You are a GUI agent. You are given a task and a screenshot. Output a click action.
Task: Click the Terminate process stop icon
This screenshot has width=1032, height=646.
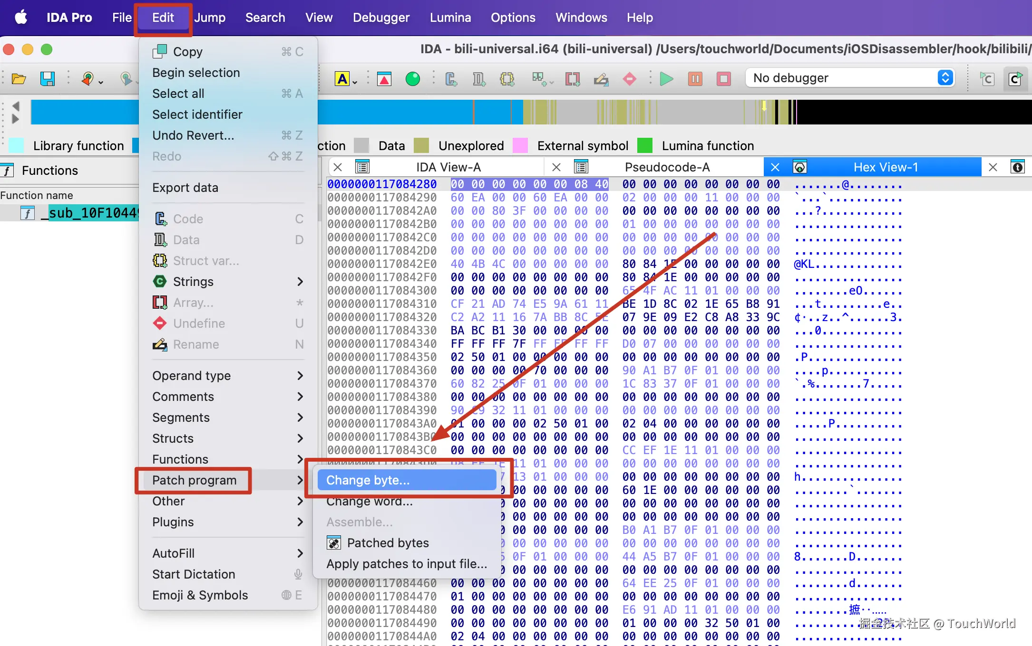click(723, 79)
